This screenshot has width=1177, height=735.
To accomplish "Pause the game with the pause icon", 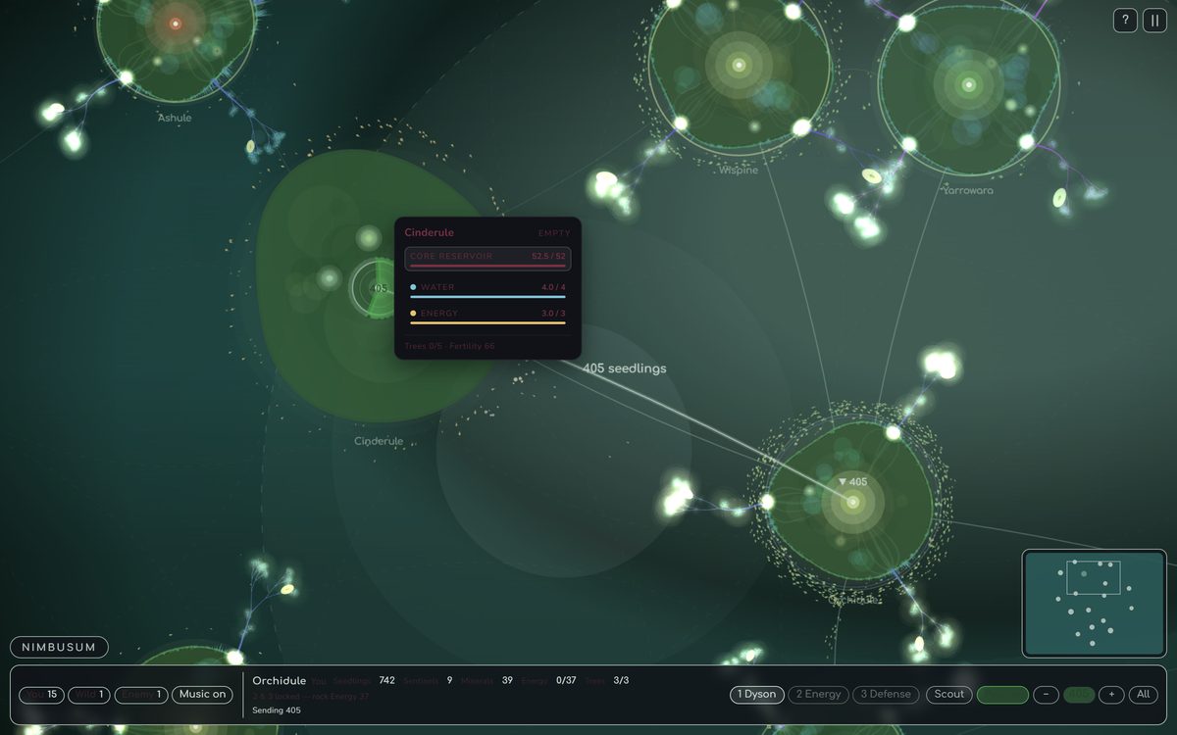I will [1154, 21].
